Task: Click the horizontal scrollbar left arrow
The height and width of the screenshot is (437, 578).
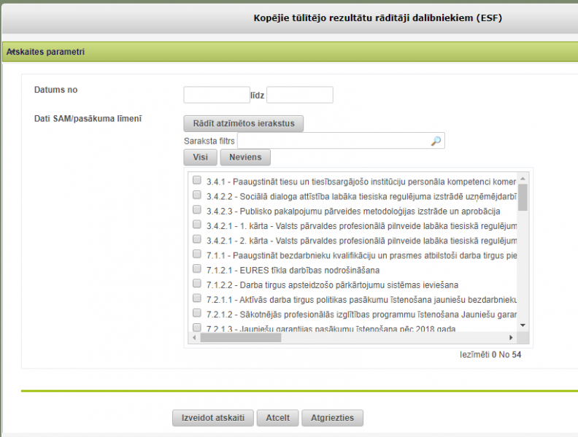Action: (x=194, y=337)
